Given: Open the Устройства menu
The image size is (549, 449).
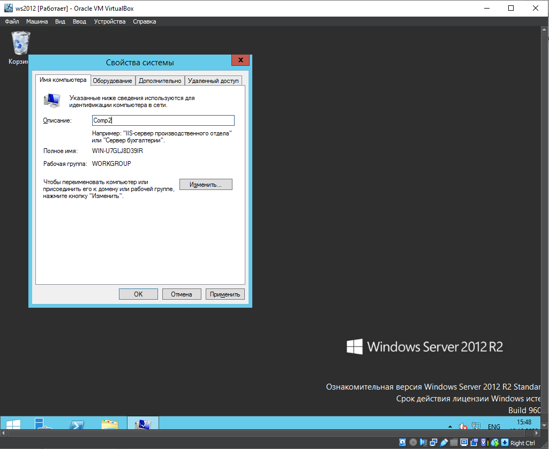Looking at the screenshot, I should [110, 21].
